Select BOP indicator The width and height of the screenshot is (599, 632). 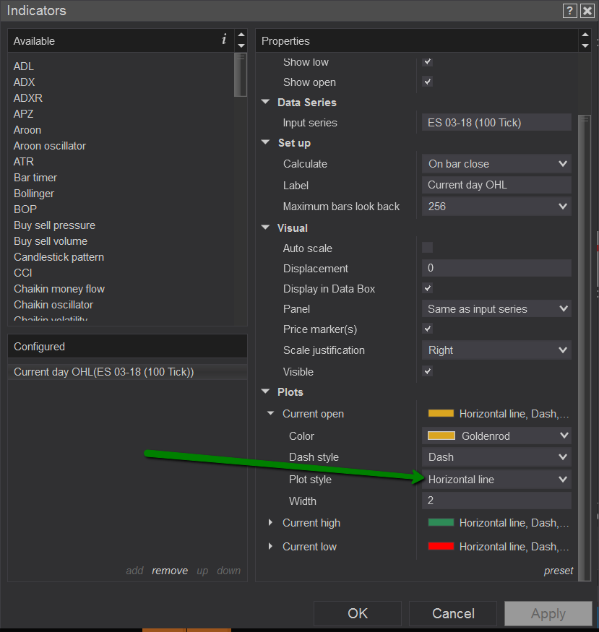coord(25,209)
